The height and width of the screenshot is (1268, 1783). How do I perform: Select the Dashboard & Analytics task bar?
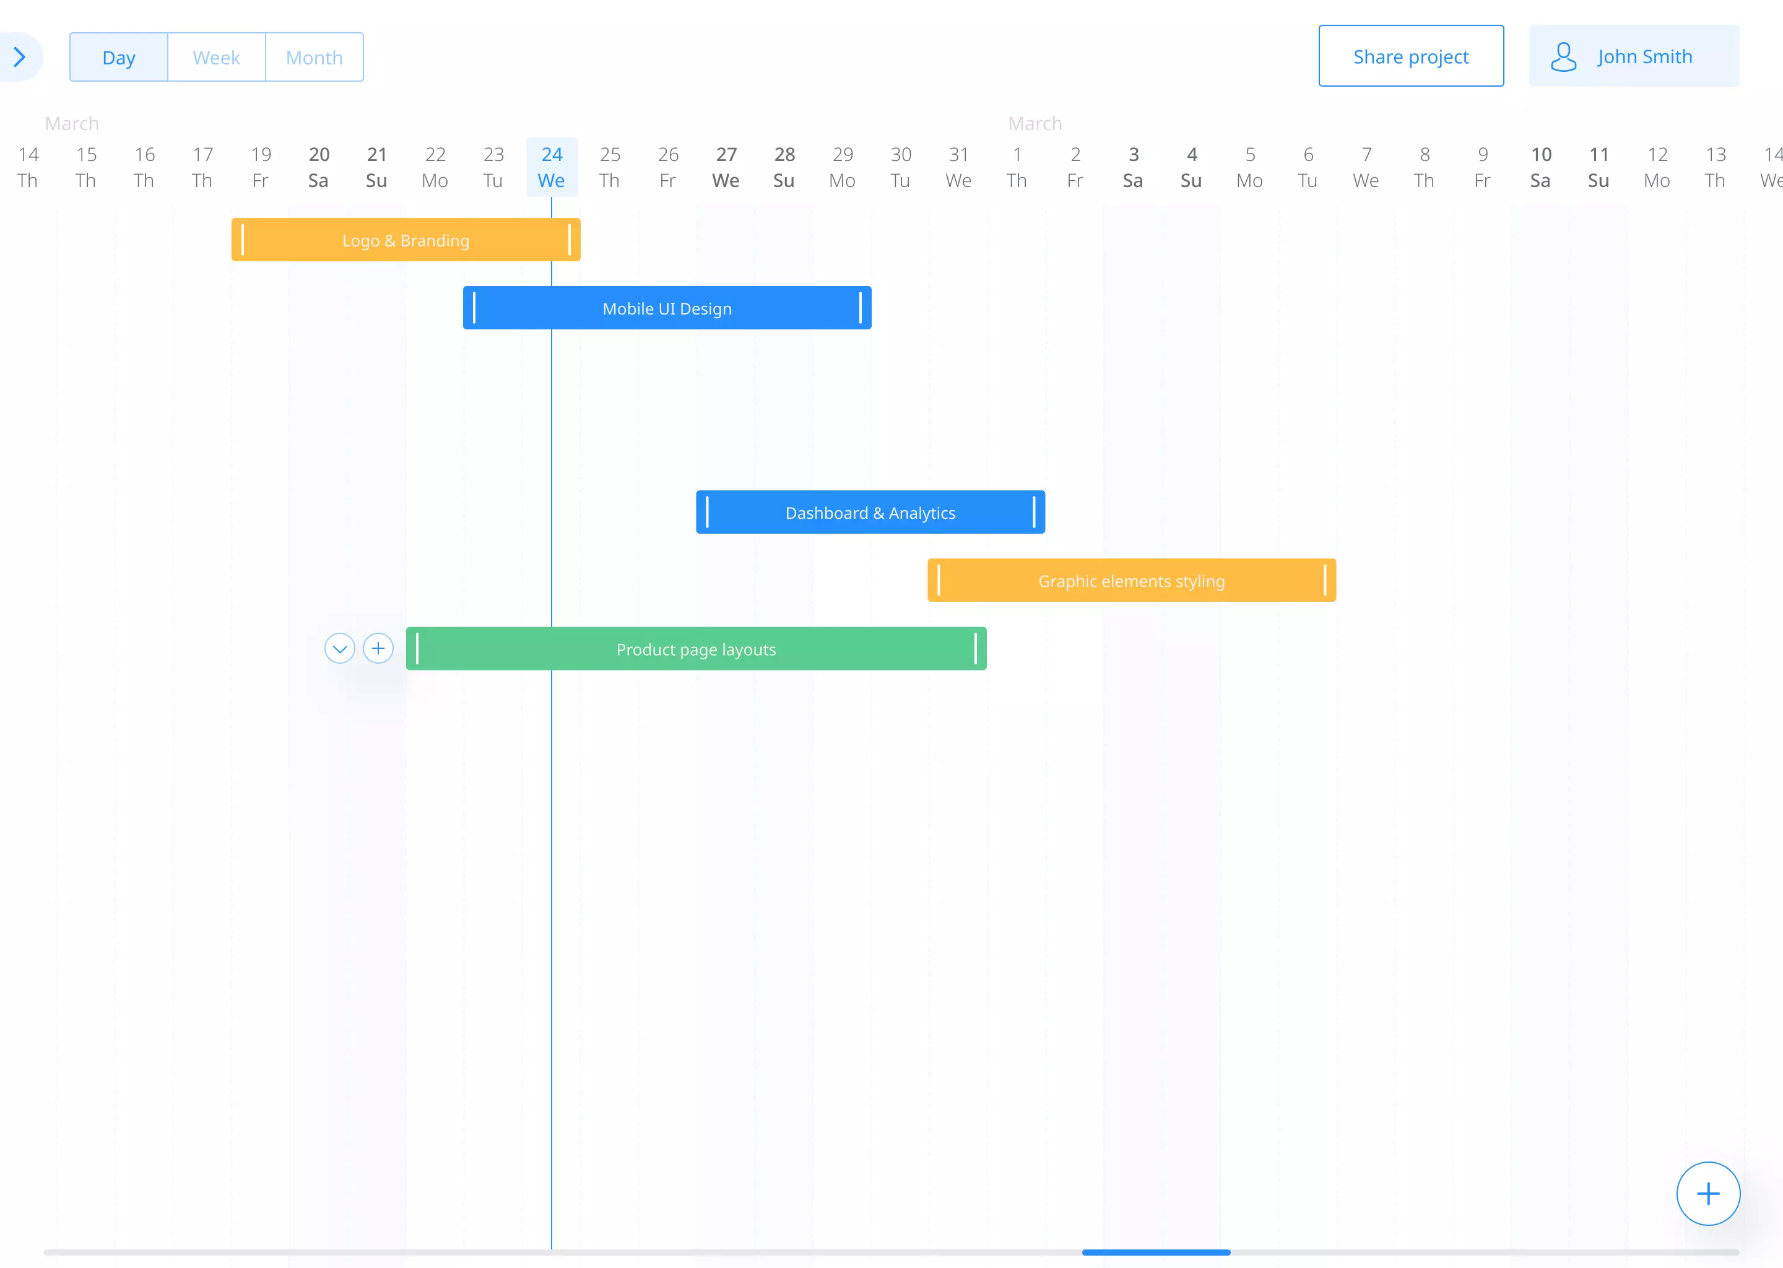870,512
